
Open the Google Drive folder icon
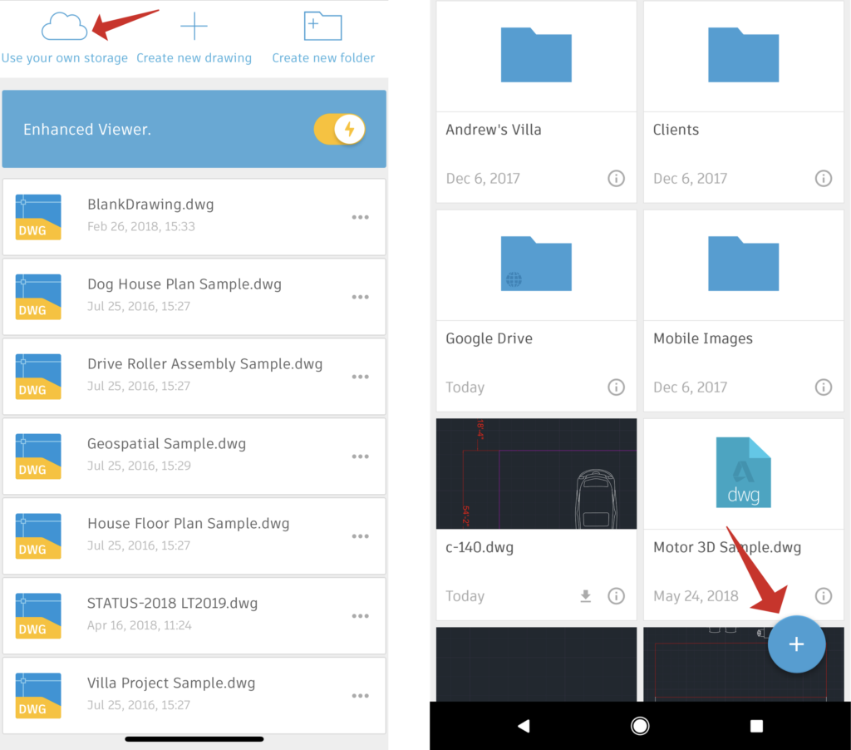(536, 264)
